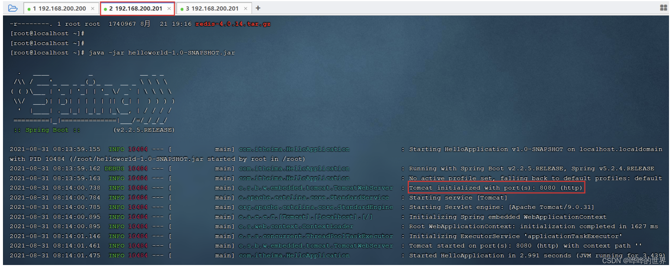
Task: Click 'Running with Spring Boot v2.2.5.RELEASE' message
Action: 531,168
